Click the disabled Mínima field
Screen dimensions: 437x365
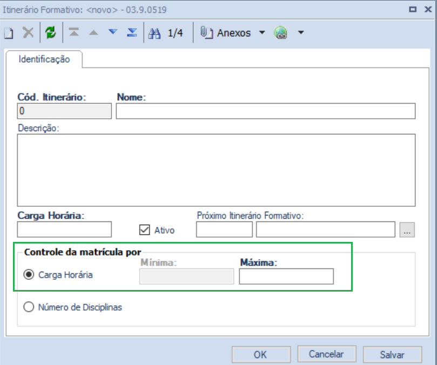(x=186, y=276)
